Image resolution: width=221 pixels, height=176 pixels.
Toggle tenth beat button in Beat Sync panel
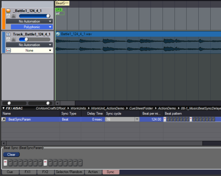point(50,163)
